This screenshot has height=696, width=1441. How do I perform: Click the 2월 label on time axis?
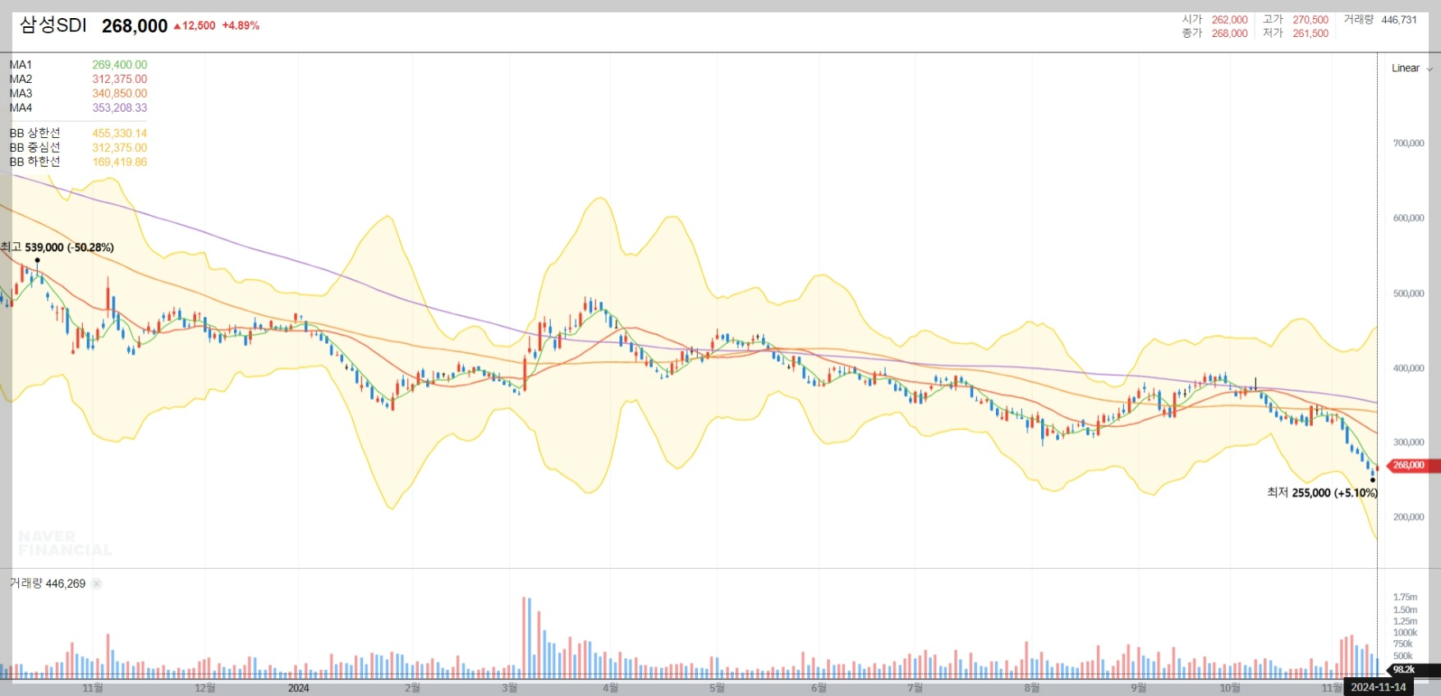pos(413,688)
